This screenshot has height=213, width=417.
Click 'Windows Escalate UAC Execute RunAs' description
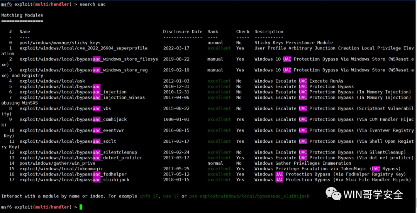pyautogui.click(x=299, y=81)
